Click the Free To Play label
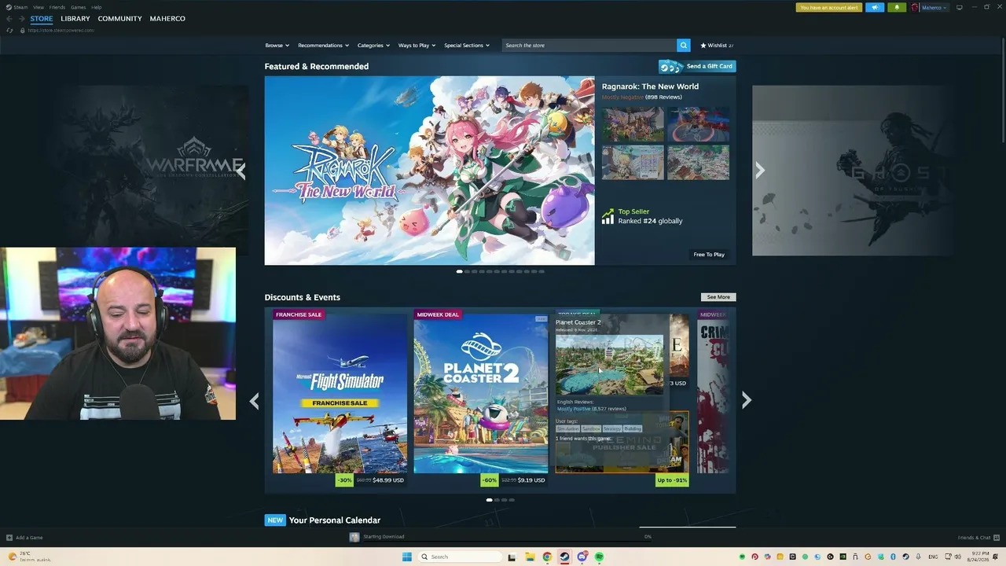The height and width of the screenshot is (566, 1006). click(x=709, y=255)
